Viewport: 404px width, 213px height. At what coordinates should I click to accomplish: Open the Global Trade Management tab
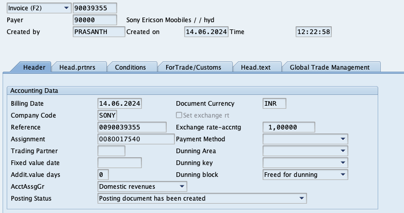[329, 67]
